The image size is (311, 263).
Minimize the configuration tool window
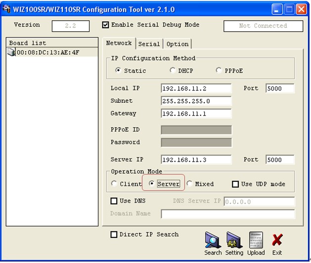[x=277, y=9]
